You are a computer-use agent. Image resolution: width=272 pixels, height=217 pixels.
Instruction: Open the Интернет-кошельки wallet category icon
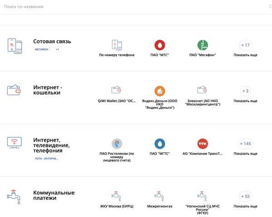tap(14, 90)
